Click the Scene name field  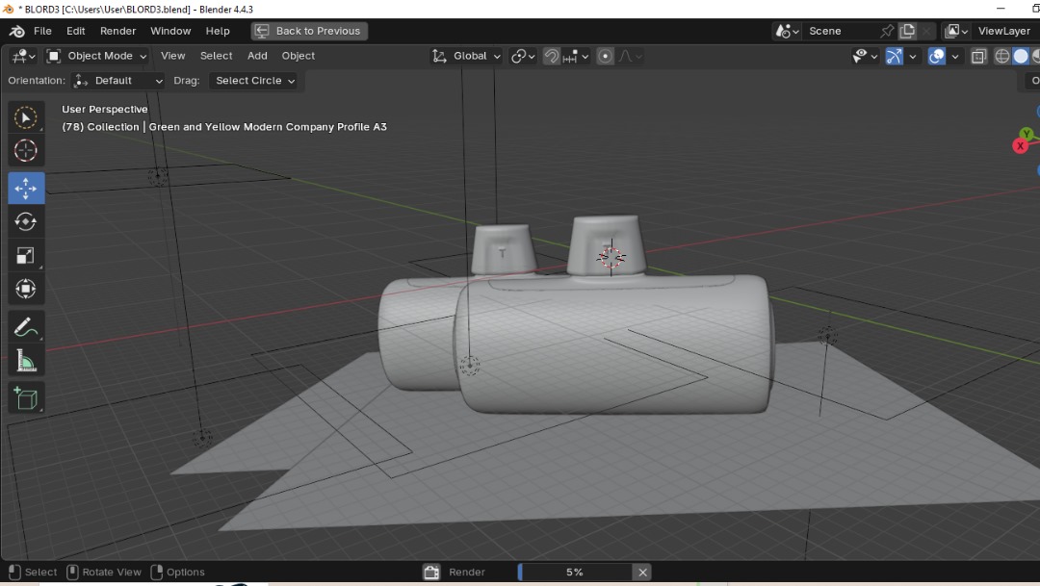841,31
